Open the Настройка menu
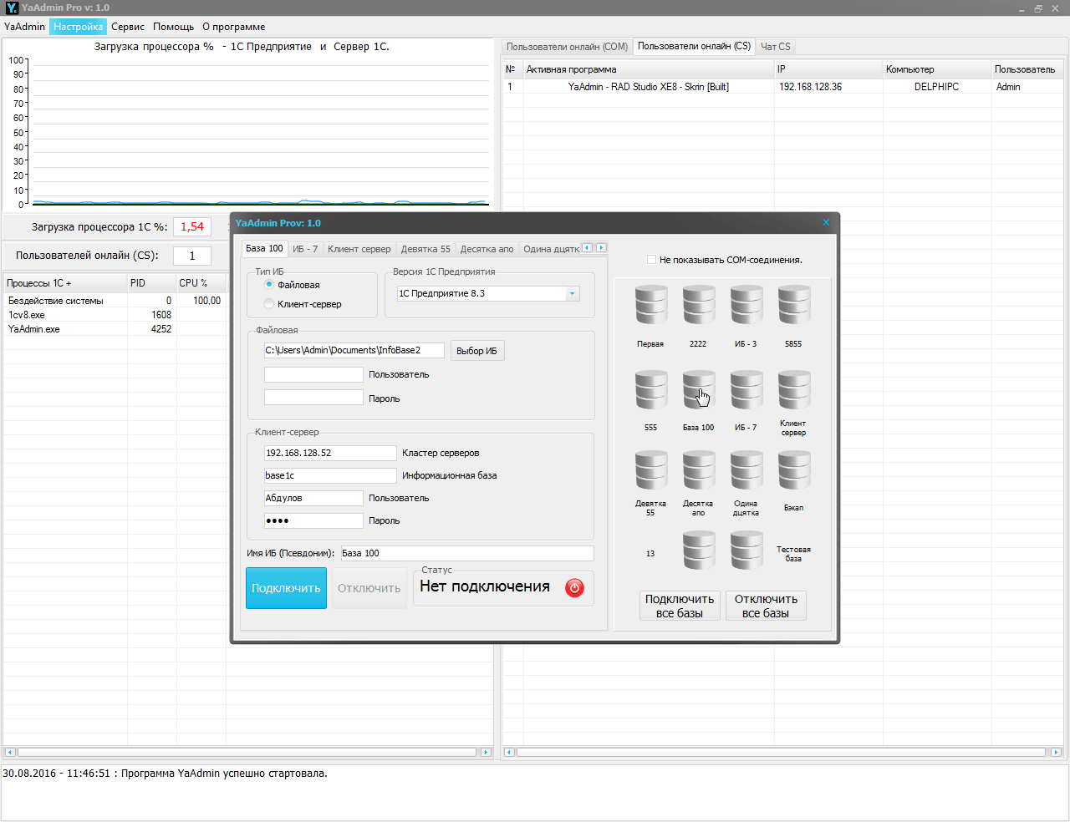This screenshot has width=1070, height=822. [78, 27]
